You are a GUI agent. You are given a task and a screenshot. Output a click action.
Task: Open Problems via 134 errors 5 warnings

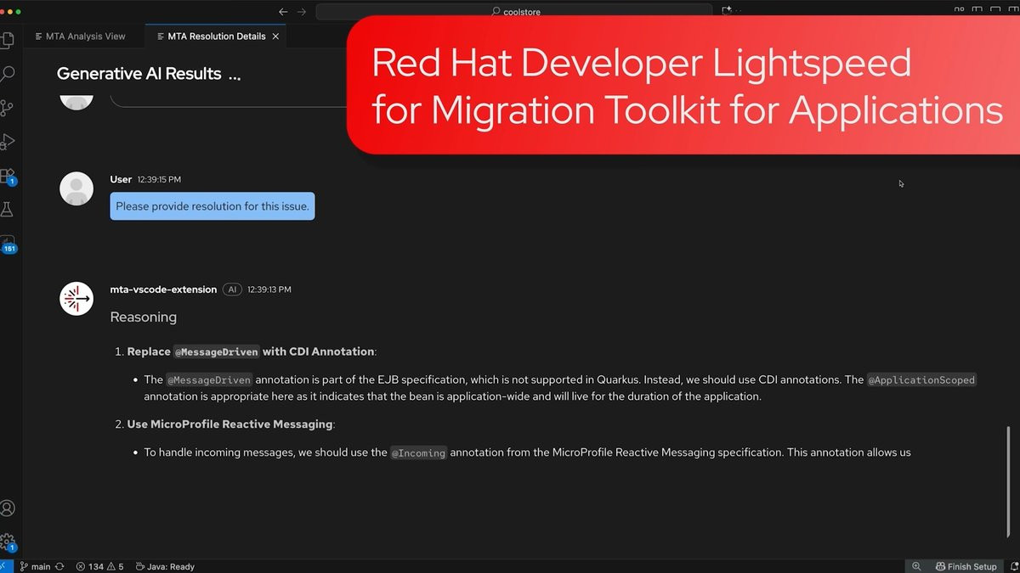tap(99, 566)
